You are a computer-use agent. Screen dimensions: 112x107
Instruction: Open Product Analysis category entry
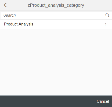(56, 24)
